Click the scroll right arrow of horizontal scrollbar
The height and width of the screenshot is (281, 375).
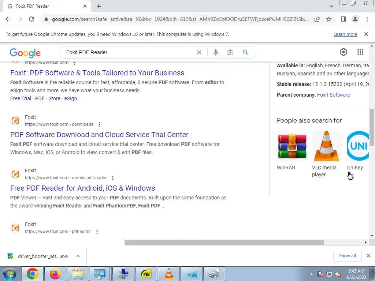(x=366, y=243)
